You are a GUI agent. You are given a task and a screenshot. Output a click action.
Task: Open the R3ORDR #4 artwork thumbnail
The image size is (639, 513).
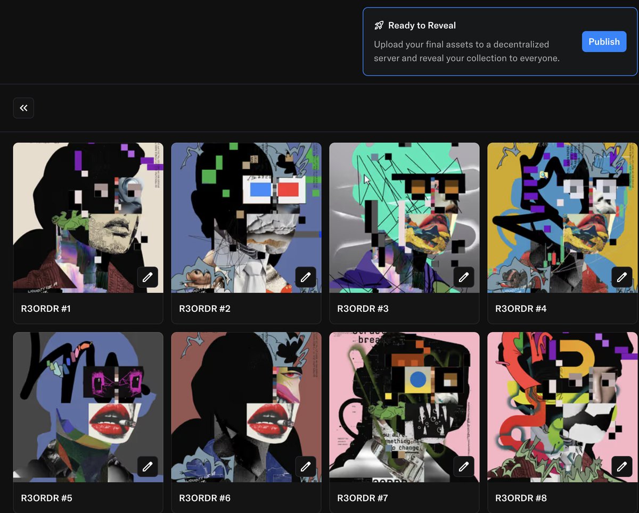pos(563,218)
